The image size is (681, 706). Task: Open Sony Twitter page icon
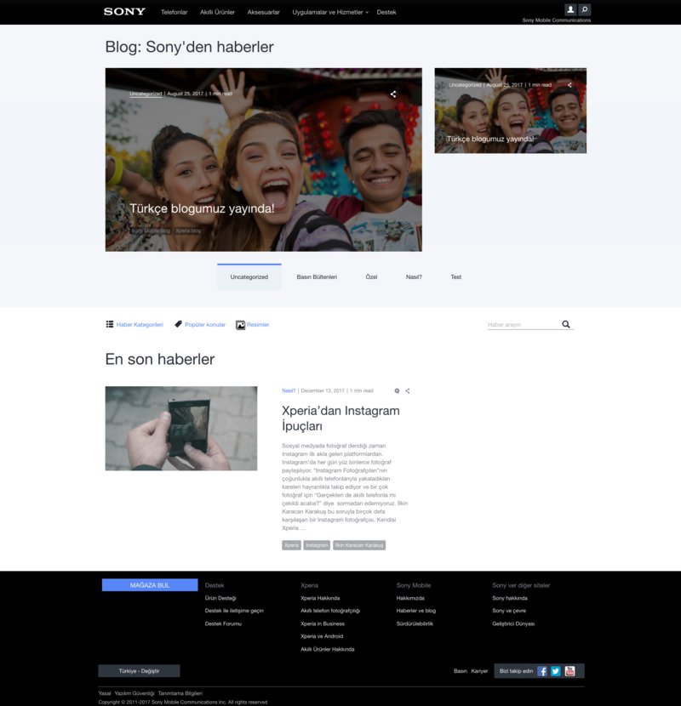[556, 671]
